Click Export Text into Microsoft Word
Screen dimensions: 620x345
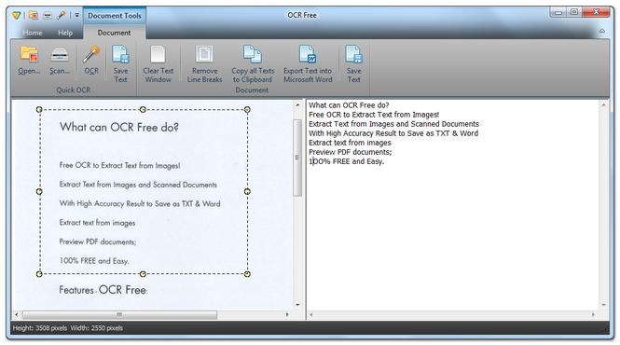tap(308, 63)
